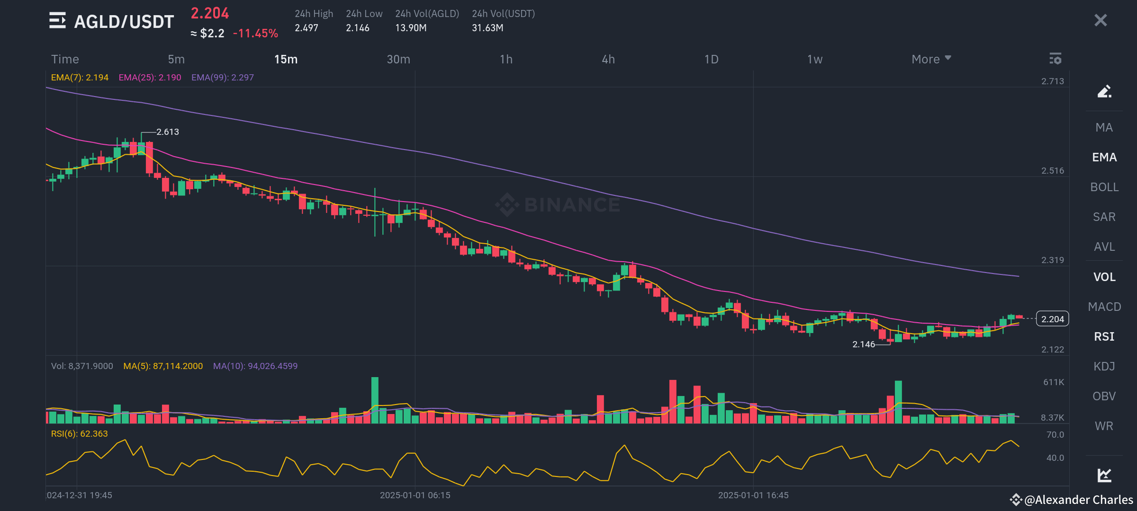Click the 2.613 high price label
Image resolution: width=1137 pixels, height=511 pixels.
coord(168,132)
